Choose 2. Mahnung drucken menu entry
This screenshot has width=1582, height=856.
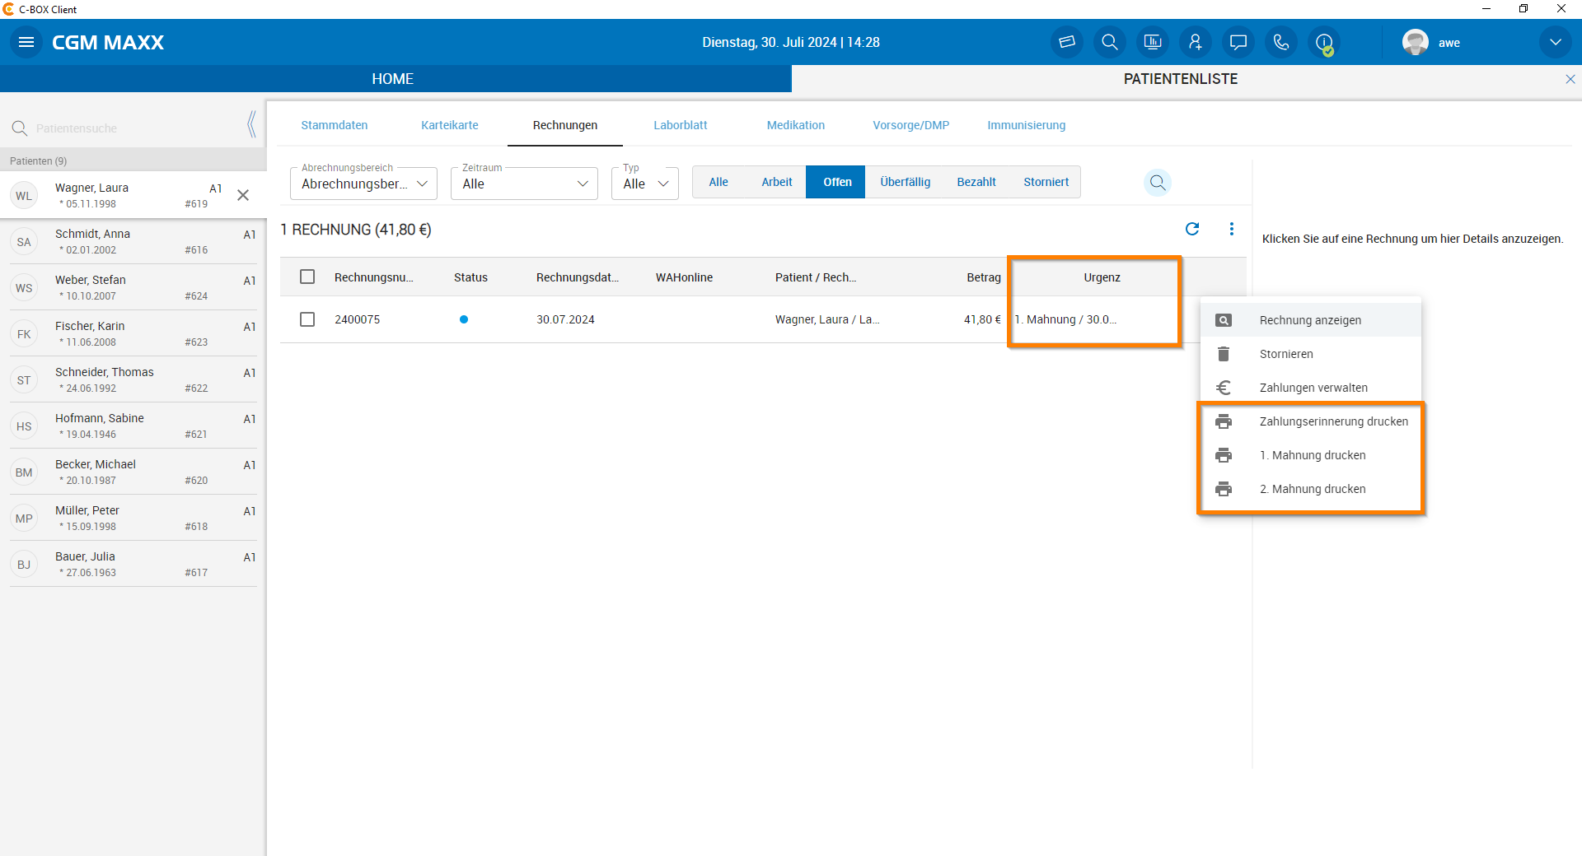[x=1311, y=489]
